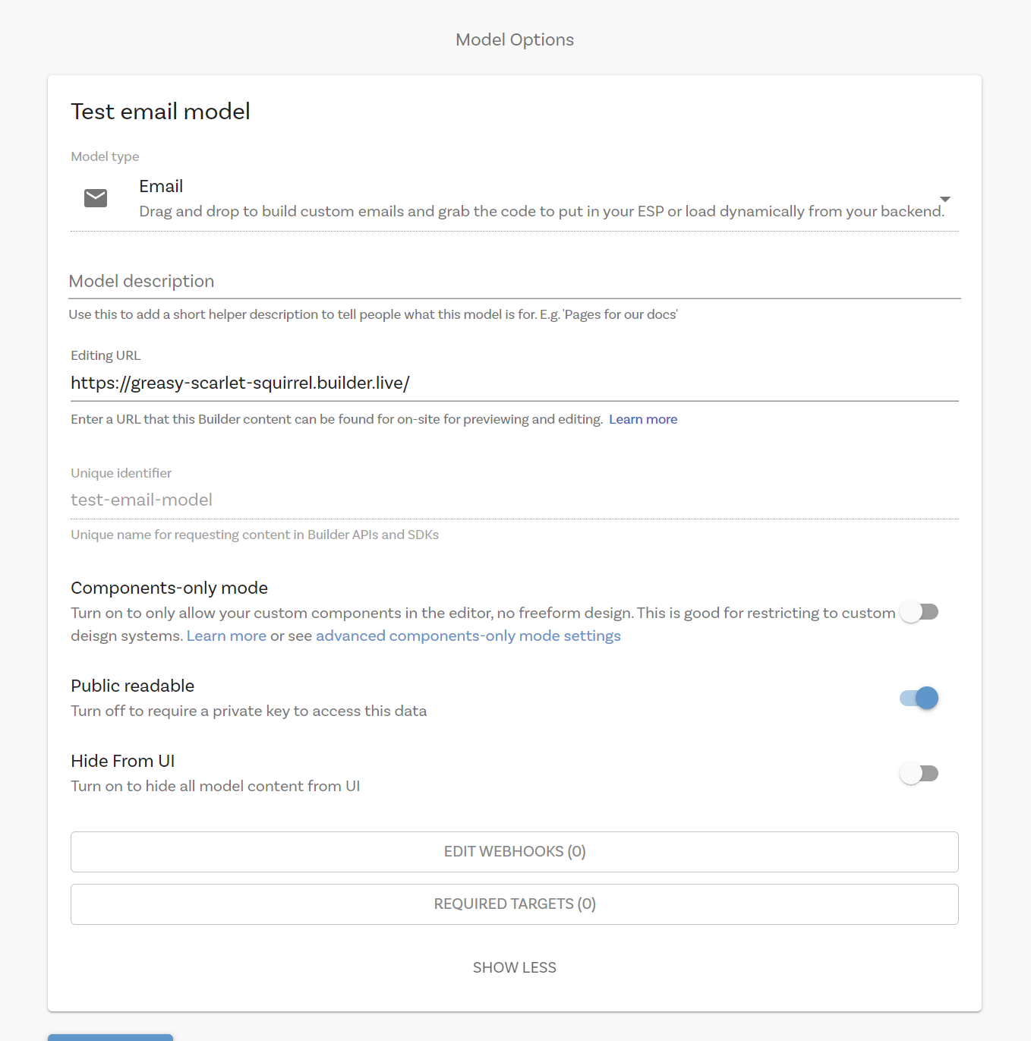Click the blue button below the card
Image resolution: width=1031 pixels, height=1041 pixels.
110,1037
